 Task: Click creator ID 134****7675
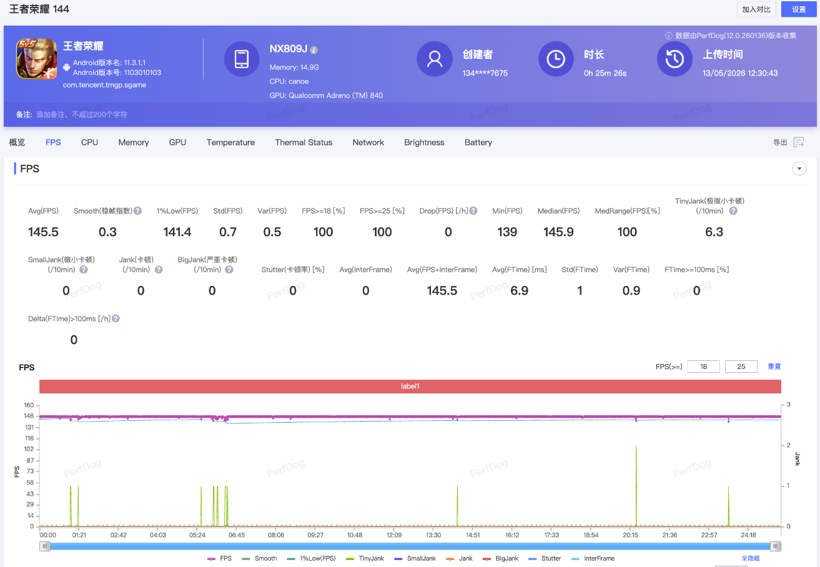tap(485, 73)
